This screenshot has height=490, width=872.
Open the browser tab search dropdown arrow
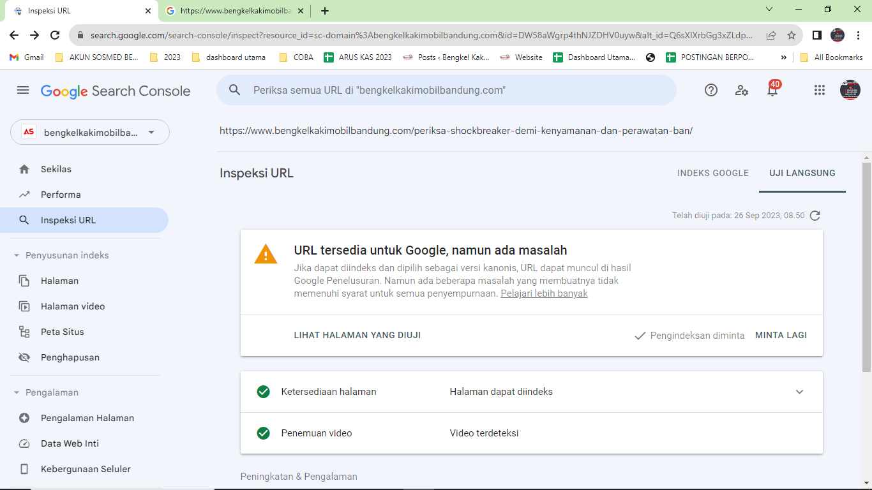769,9
